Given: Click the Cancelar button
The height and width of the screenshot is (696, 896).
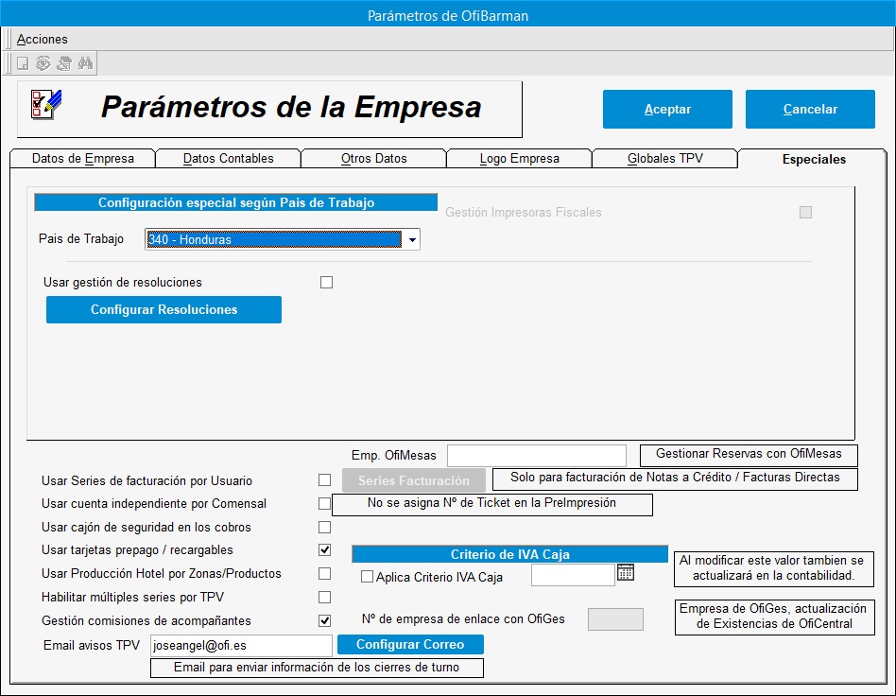Looking at the screenshot, I should pyautogui.click(x=810, y=109).
